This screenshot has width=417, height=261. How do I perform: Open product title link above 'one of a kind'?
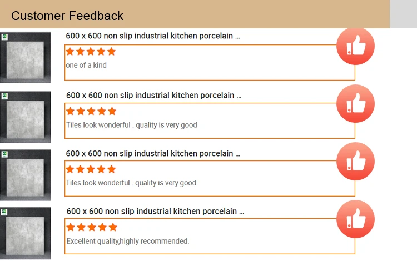pos(153,36)
